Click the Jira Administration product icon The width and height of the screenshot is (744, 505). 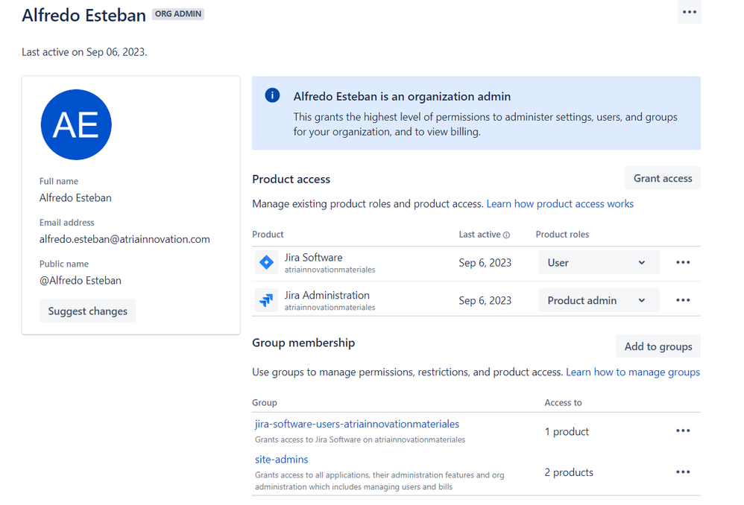point(266,300)
